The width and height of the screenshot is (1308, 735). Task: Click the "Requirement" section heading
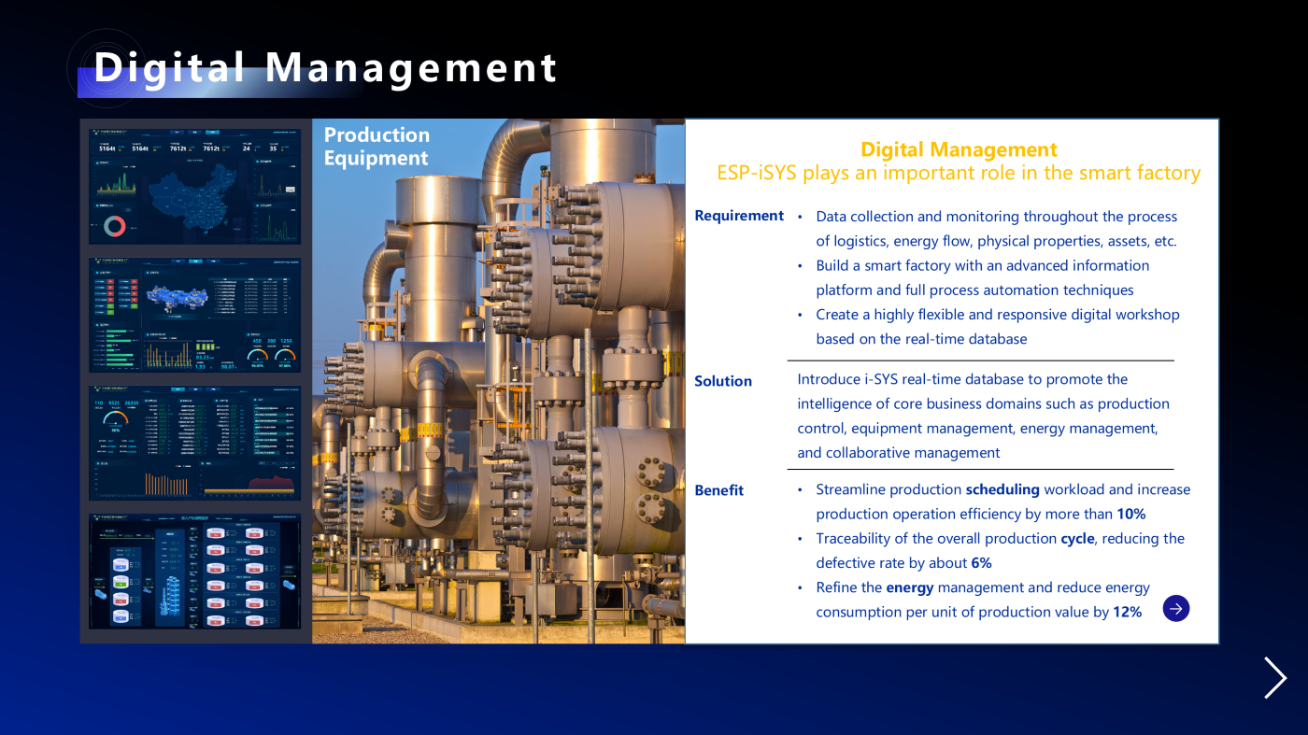(x=739, y=216)
